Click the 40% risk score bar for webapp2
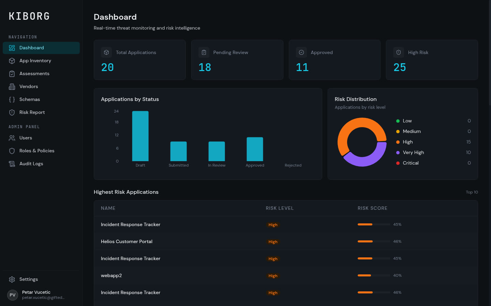491x306 pixels. pyautogui.click(x=374, y=275)
